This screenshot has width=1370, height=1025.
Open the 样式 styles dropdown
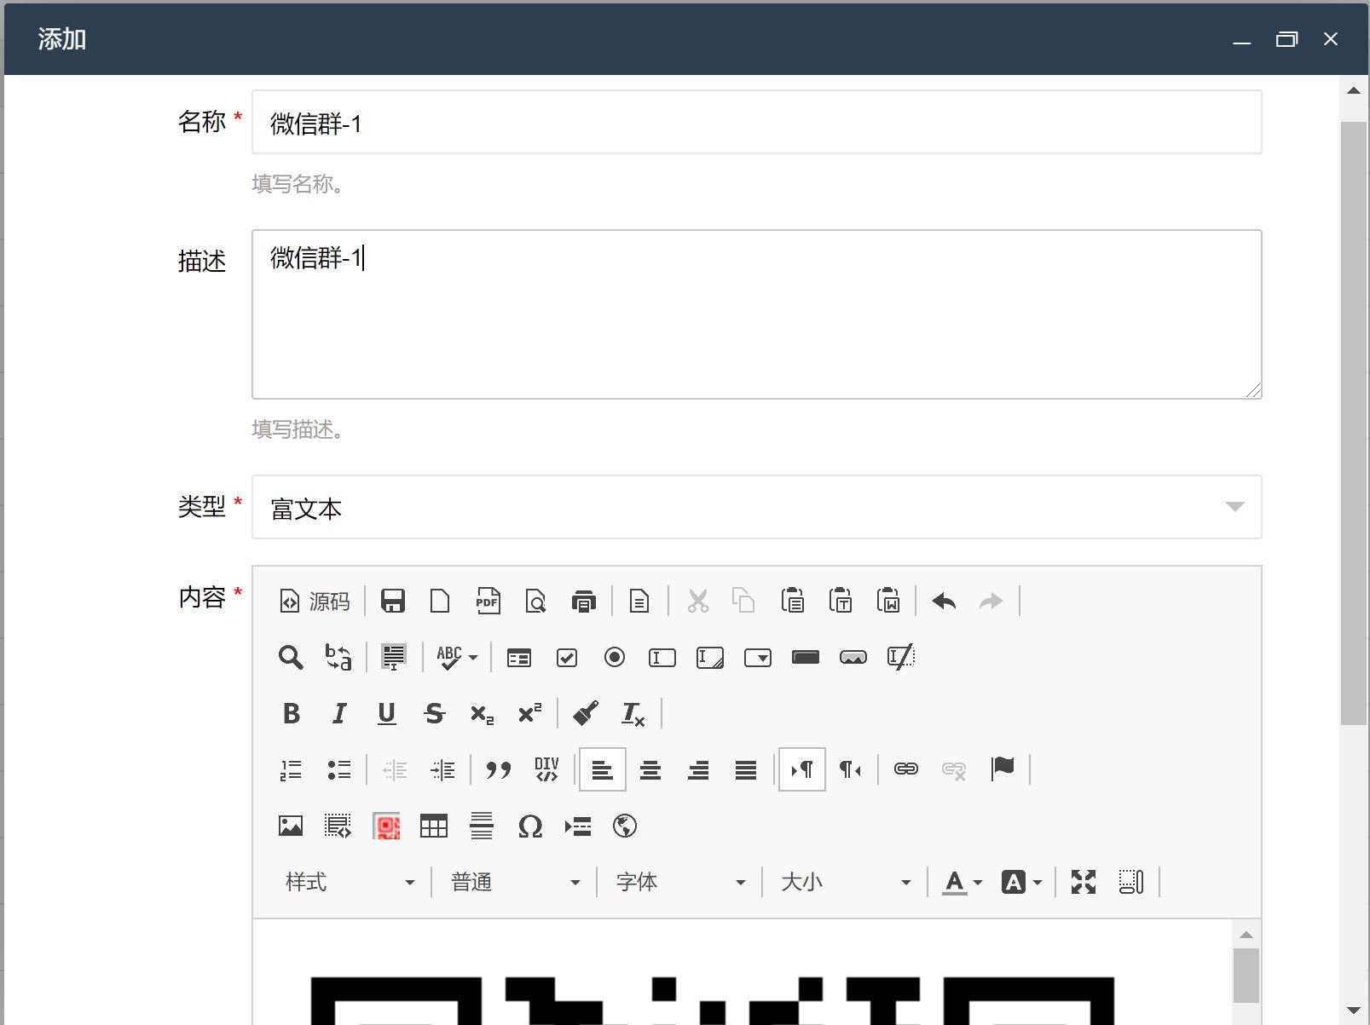click(349, 882)
